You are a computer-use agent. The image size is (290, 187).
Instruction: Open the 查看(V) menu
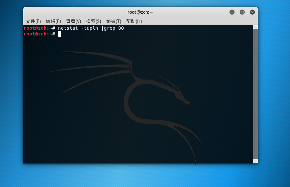pos(73,21)
